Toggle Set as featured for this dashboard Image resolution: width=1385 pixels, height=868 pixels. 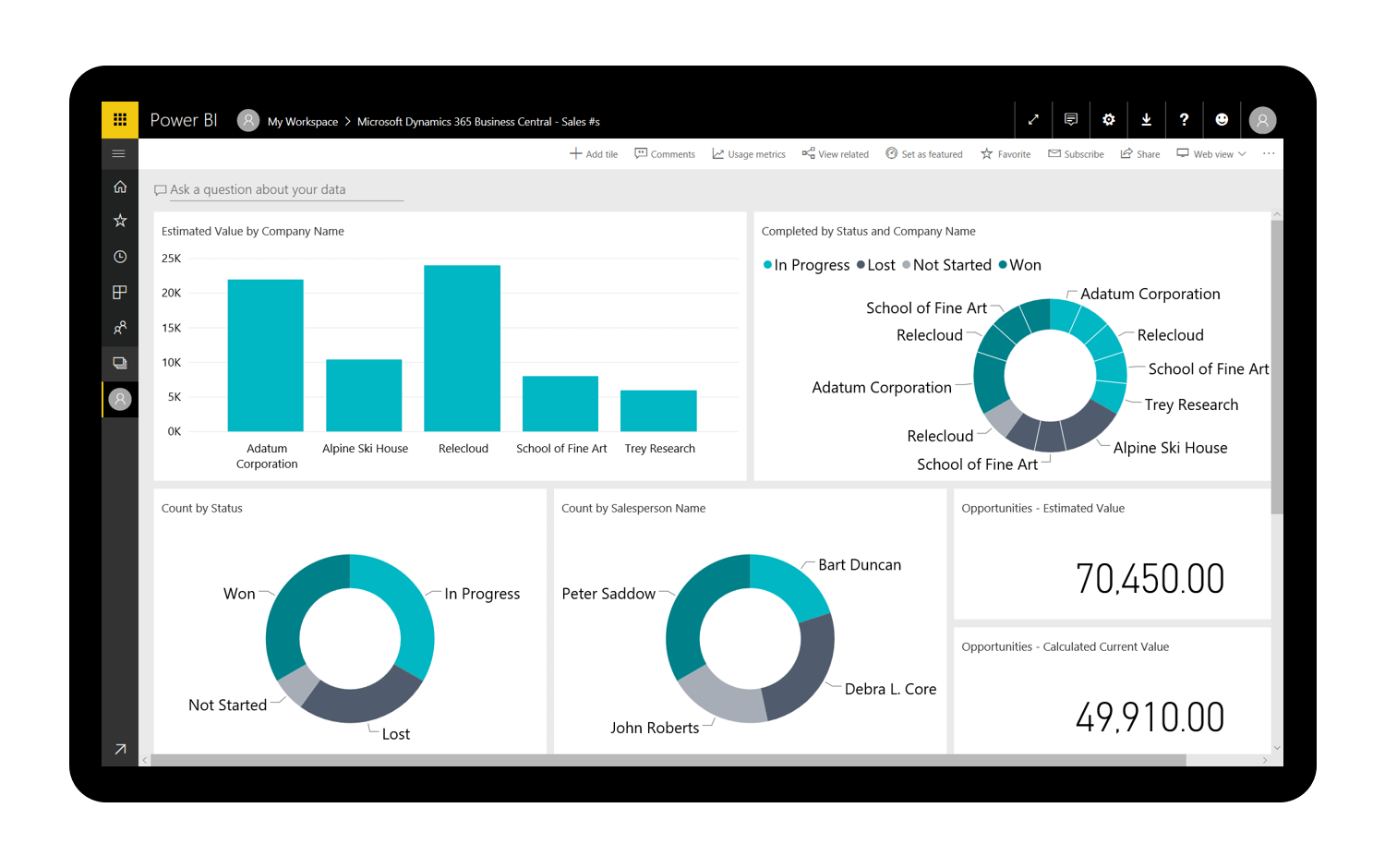pyautogui.click(x=923, y=153)
